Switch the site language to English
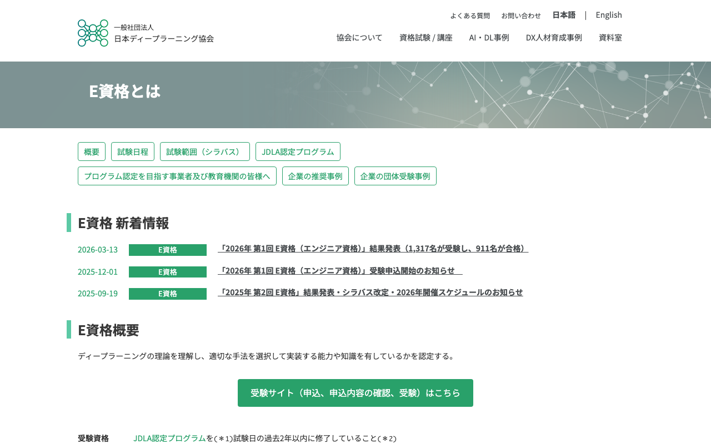The height and width of the screenshot is (444, 711). 609,14
